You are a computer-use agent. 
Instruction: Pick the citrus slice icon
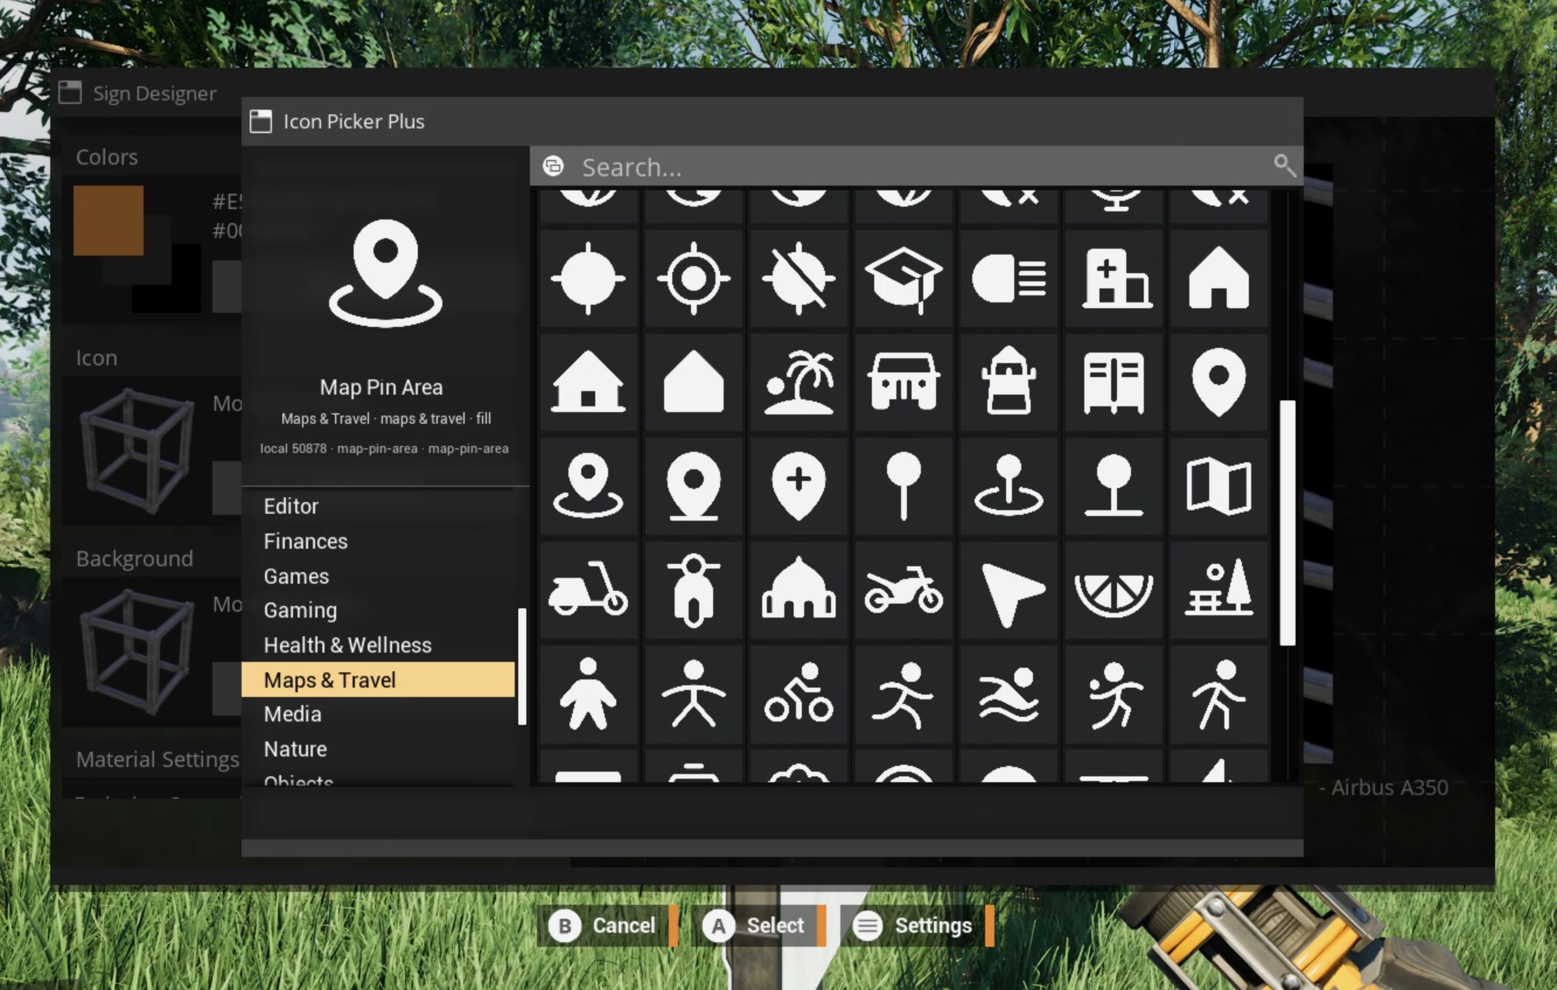click(x=1114, y=595)
